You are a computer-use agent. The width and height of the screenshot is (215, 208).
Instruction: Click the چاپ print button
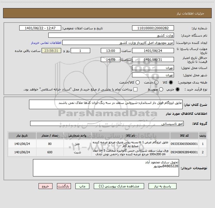point(82,186)
